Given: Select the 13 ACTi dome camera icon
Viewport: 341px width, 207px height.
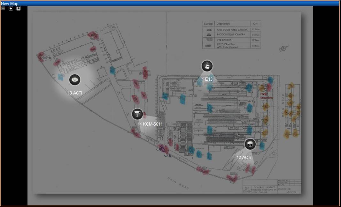Looking at the screenshot, I should click(x=74, y=80).
